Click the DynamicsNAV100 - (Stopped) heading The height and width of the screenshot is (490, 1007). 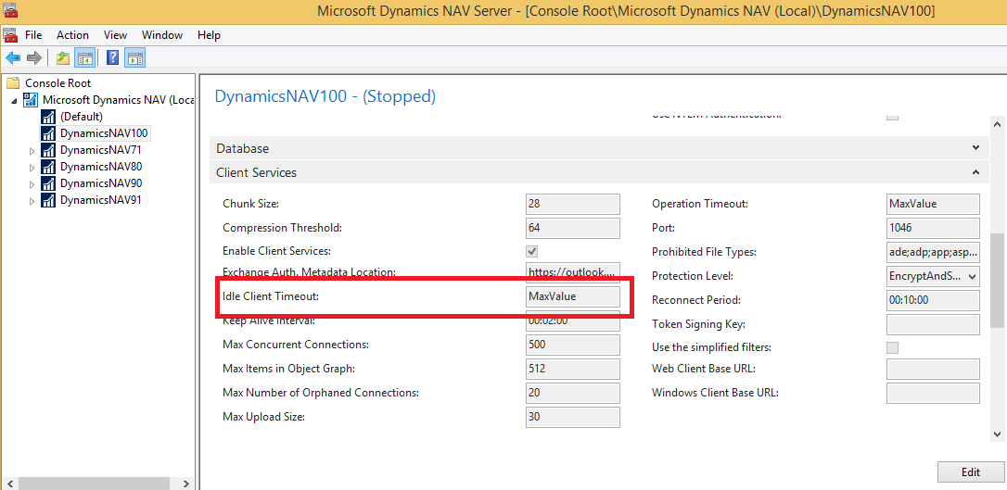(x=325, y=97)
